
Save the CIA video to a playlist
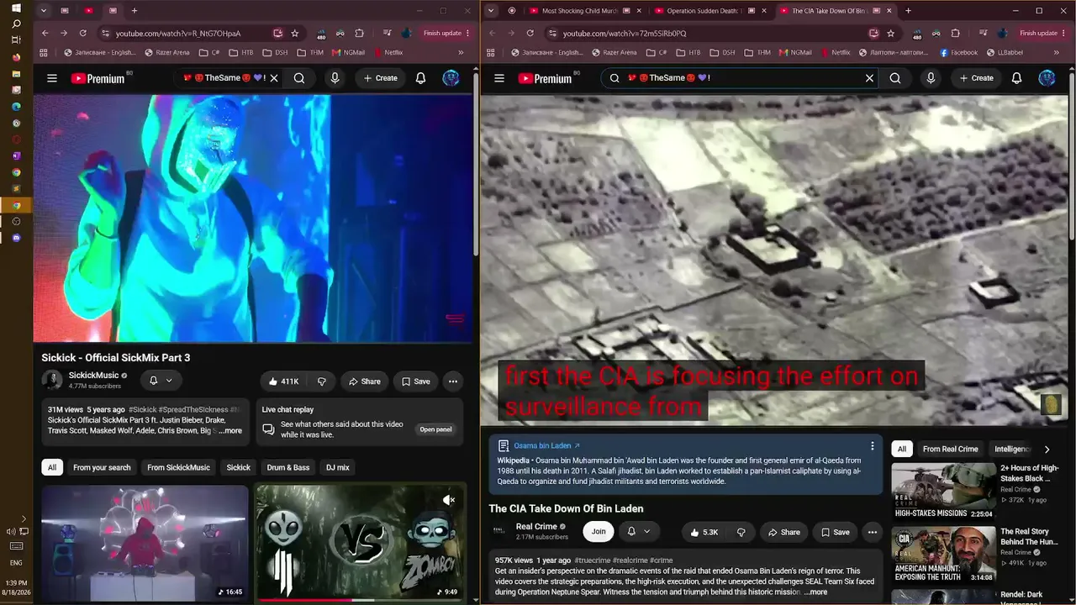(x=836, y=532)
